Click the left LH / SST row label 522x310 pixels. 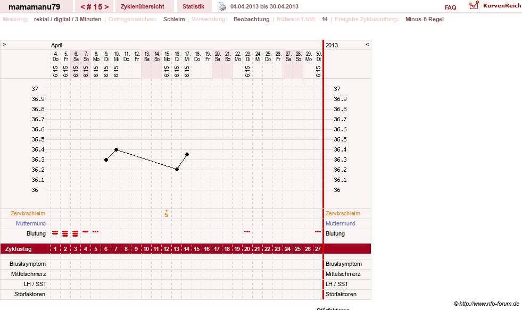pos(35,284)
